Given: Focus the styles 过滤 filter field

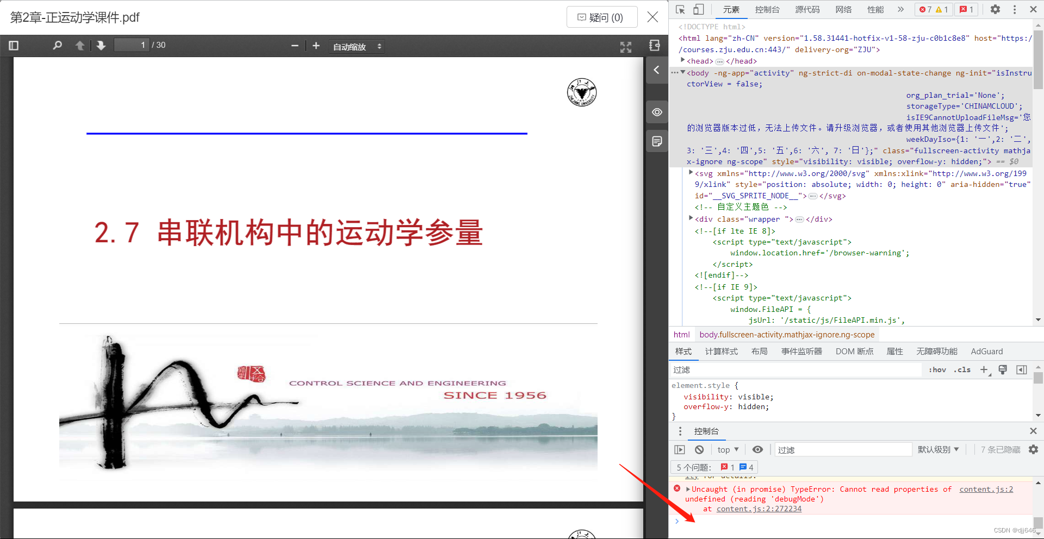Looking at the screenshot, I should click(796, 370).
